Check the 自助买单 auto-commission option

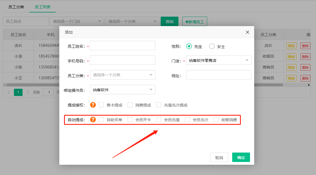click(x=101, y=120)
